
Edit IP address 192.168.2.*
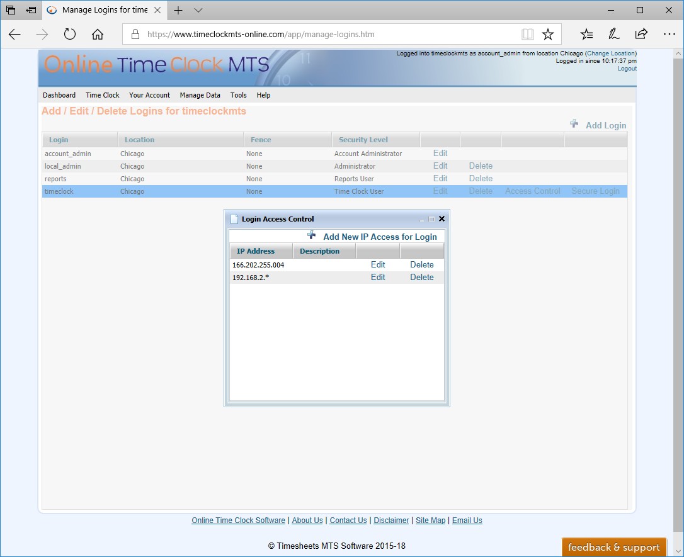coord(378,277)
